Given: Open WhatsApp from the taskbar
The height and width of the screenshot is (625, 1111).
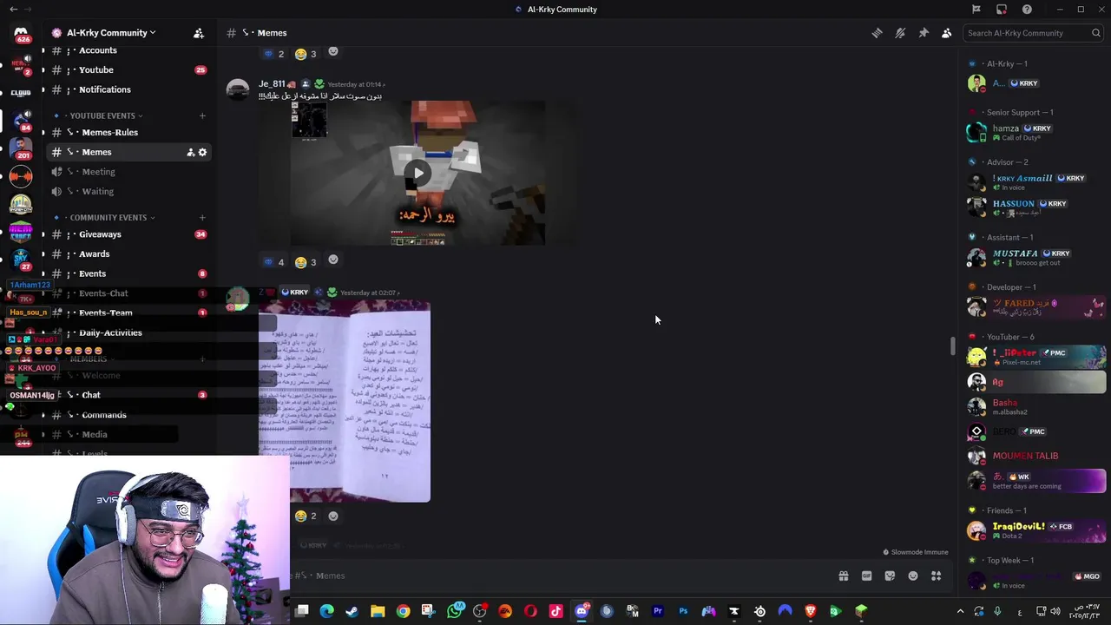Looking at the screenshot, I should tap(454, 611).
